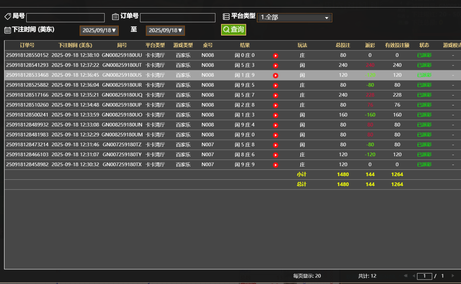Play replay for the 闲 5 庄 7 result

click(275, 95)
